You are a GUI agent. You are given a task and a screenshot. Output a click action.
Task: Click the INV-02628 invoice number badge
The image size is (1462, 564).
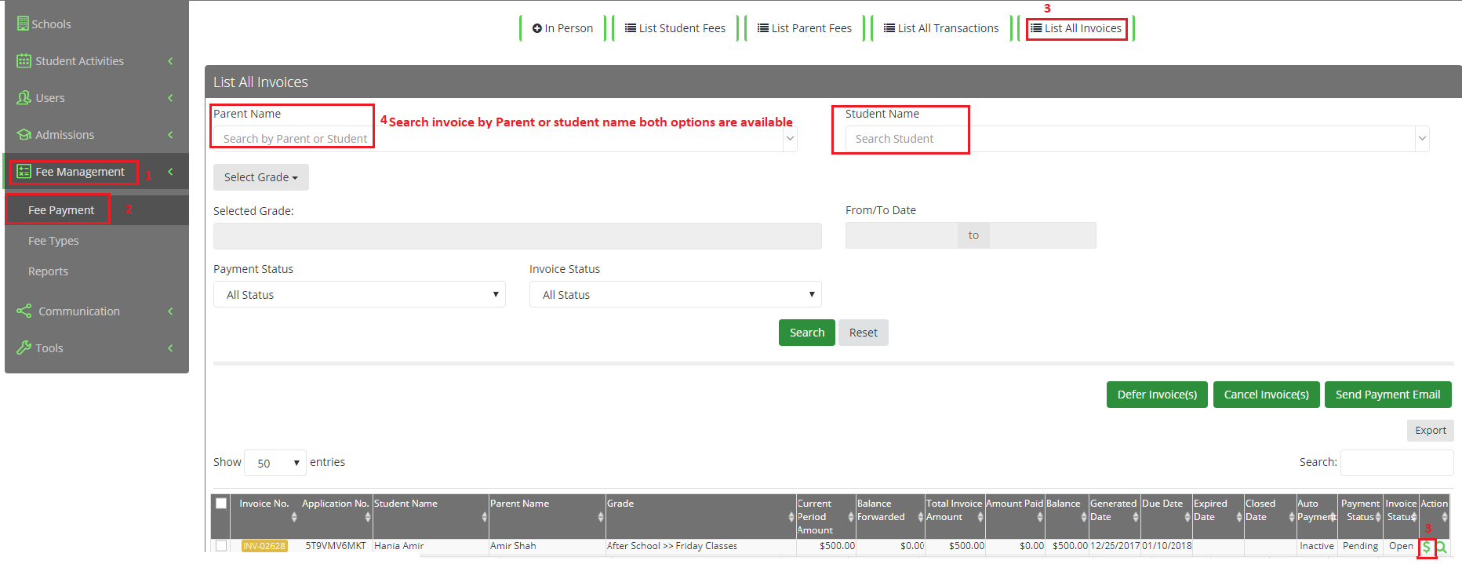click(x=264, y=547)
